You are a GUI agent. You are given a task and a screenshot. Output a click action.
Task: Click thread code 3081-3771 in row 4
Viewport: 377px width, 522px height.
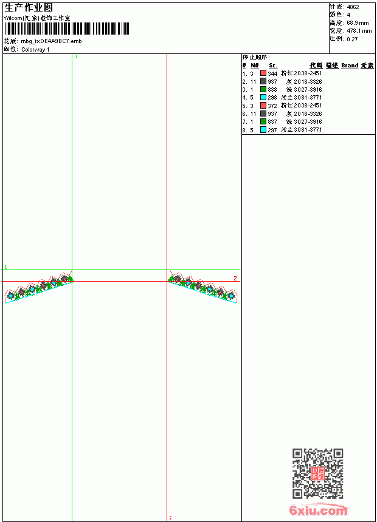point(308,98)
